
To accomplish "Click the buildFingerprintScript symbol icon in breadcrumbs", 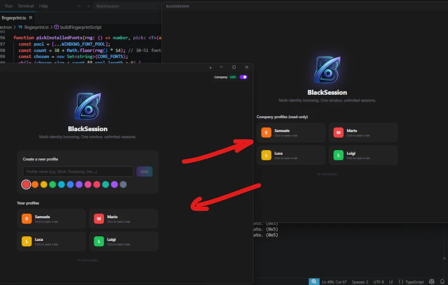I will pos(57,27).
